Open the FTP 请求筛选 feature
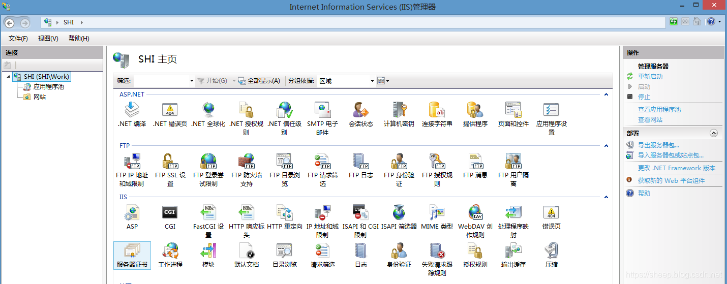Screen dimensions: 727x284 [x=323, y=170]
